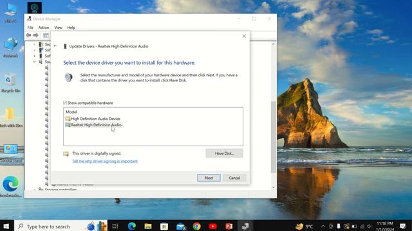The width and height of the screenshot is (412, 231).
Task: Click the Model column header
Action: click(71, 112)
